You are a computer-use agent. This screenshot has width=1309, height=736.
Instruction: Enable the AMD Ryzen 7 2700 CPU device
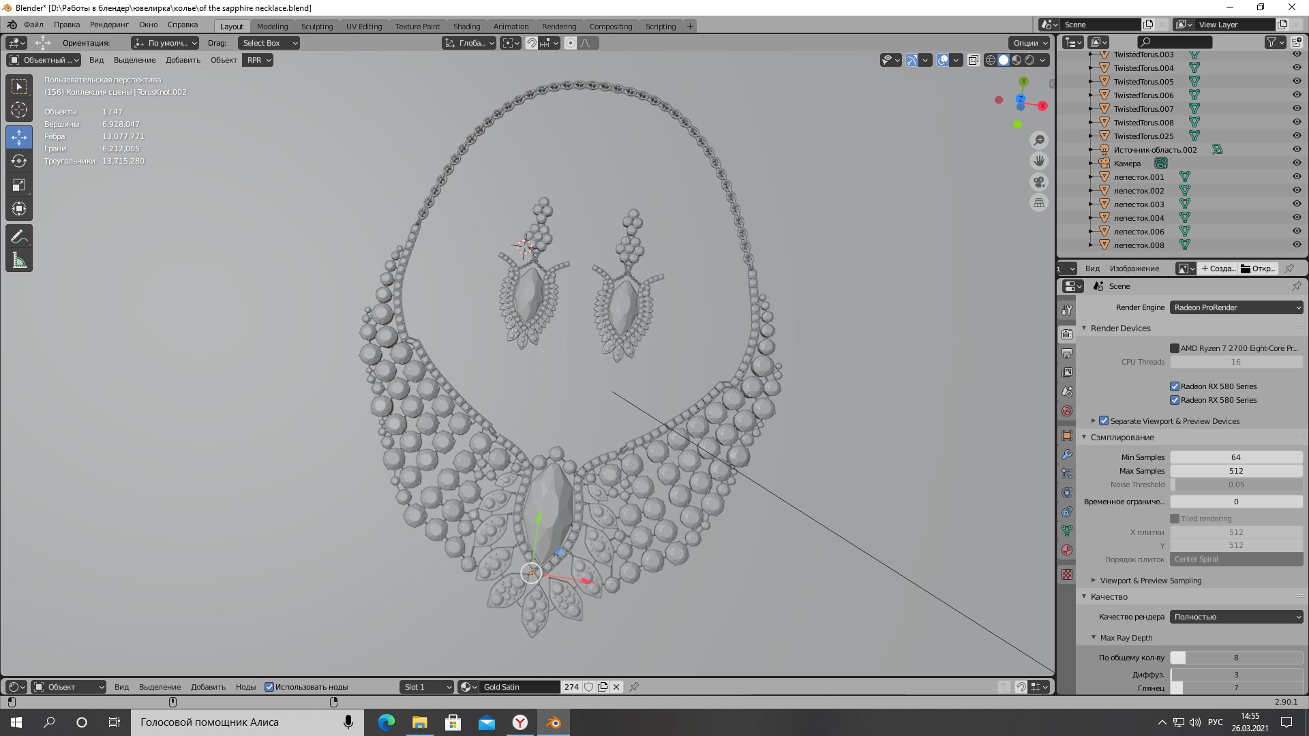[1175, 348]
